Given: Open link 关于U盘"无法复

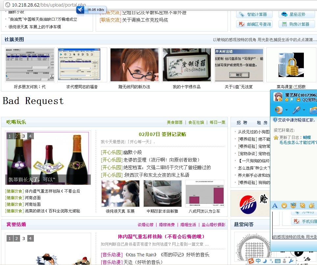Looking at the screenshot, I should pos(238,87).
